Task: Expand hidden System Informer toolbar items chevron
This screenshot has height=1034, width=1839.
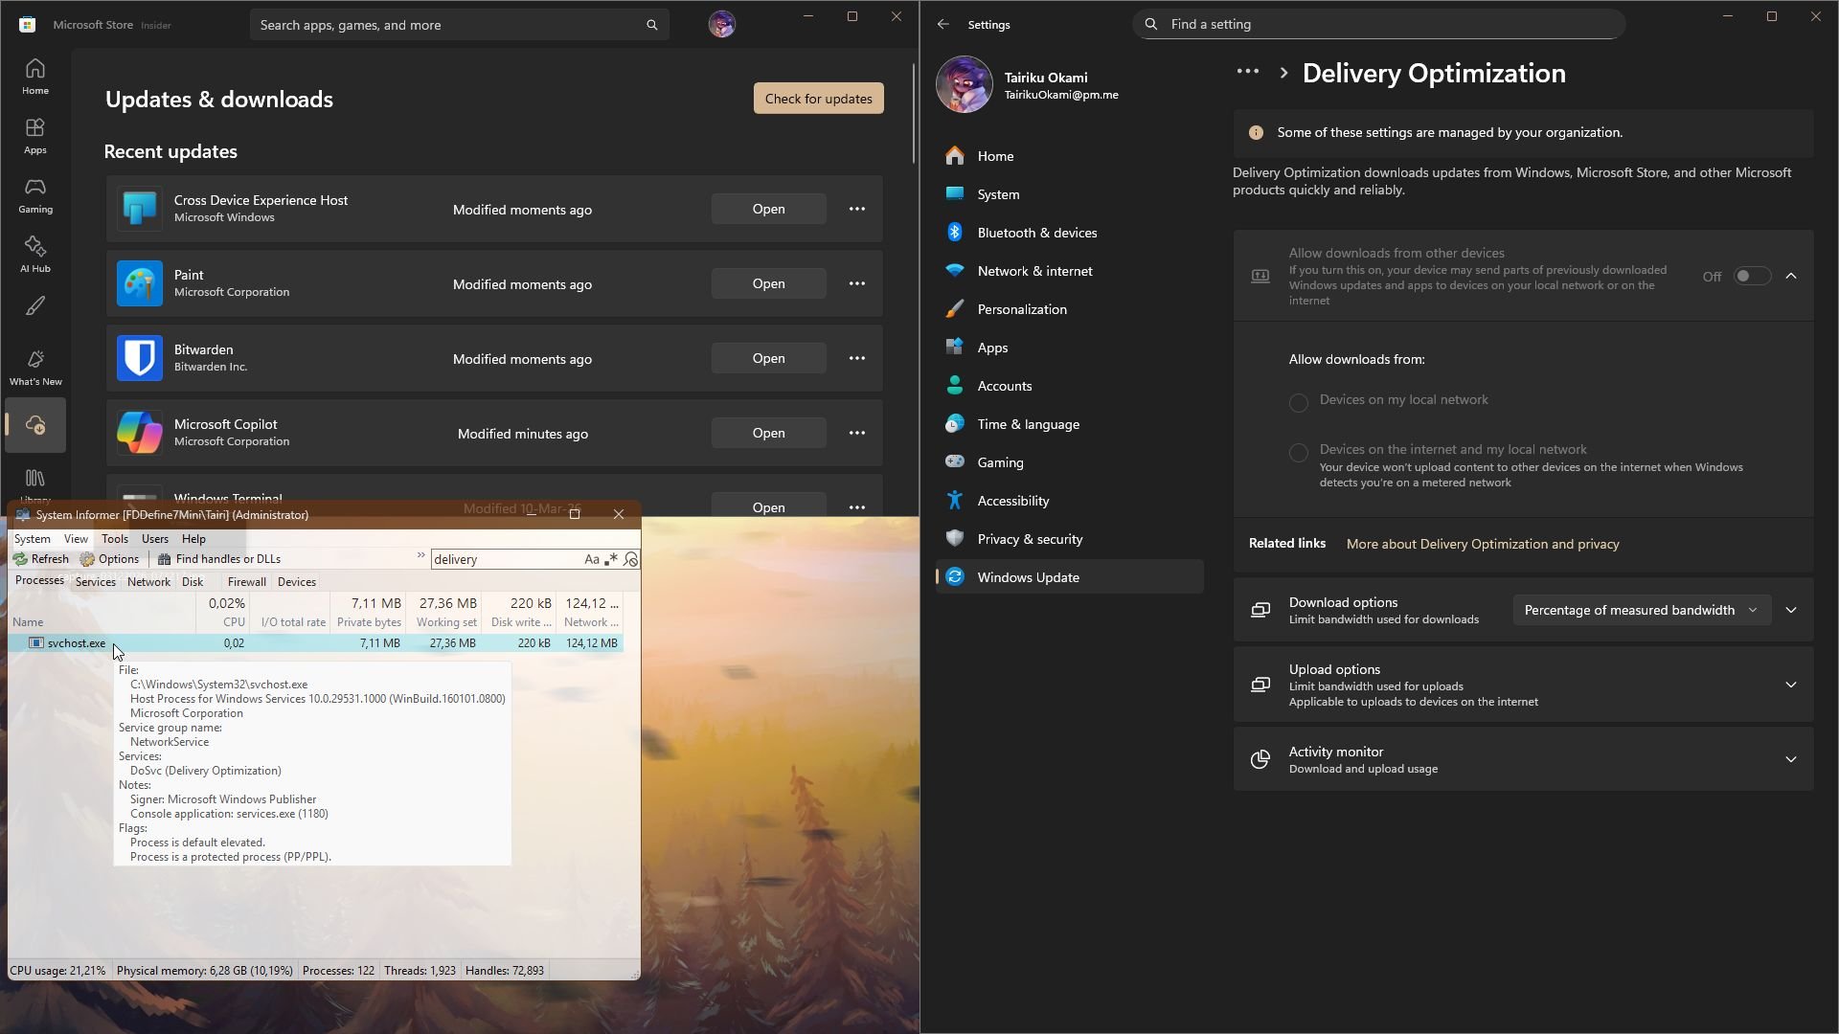Action: (x=420, y=556)
